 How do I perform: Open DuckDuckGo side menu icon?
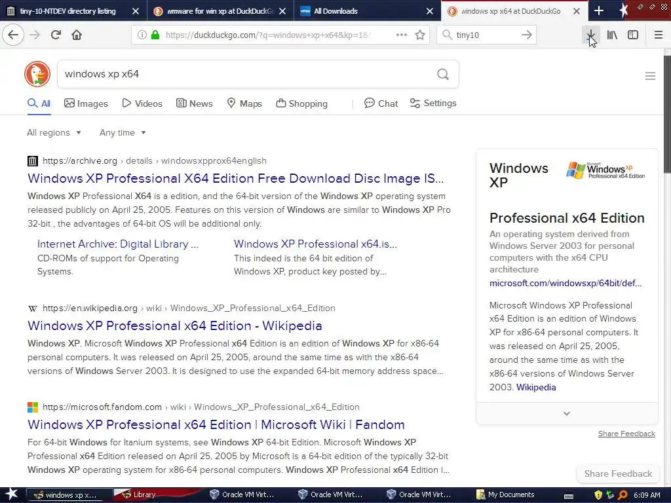[x=650, y=76]
